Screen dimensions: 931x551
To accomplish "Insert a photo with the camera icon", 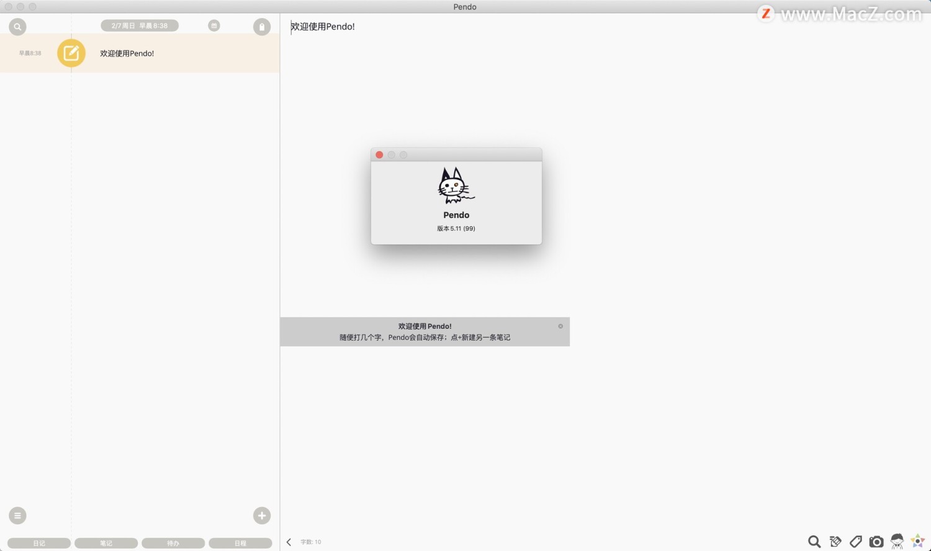I will coord(876,542).
